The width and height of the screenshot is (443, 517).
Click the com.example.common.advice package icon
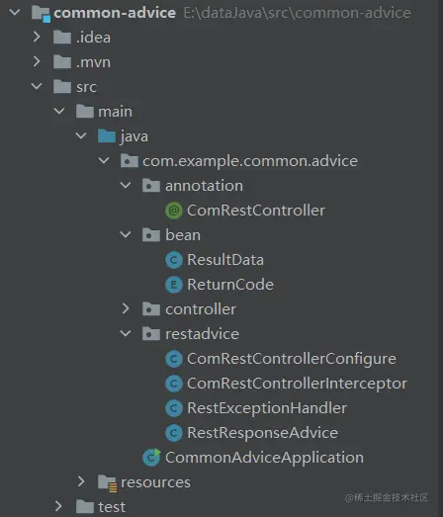[129, 161]
